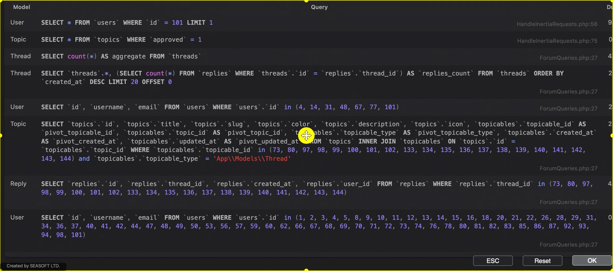The width and height of the screenshot is (613, 271).
Task: Confirm with the OK button
Action: click(592, 260)
